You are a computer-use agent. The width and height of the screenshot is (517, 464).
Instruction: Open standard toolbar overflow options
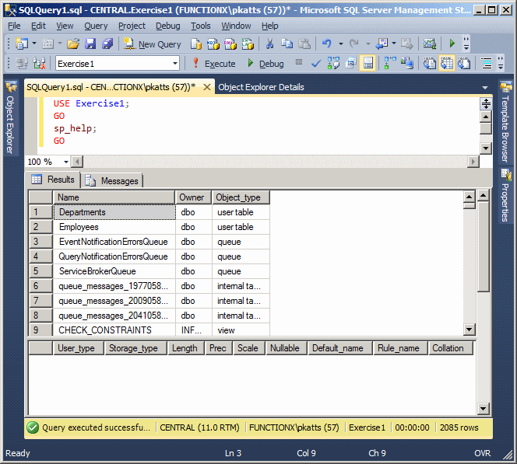tap(466, 44)
